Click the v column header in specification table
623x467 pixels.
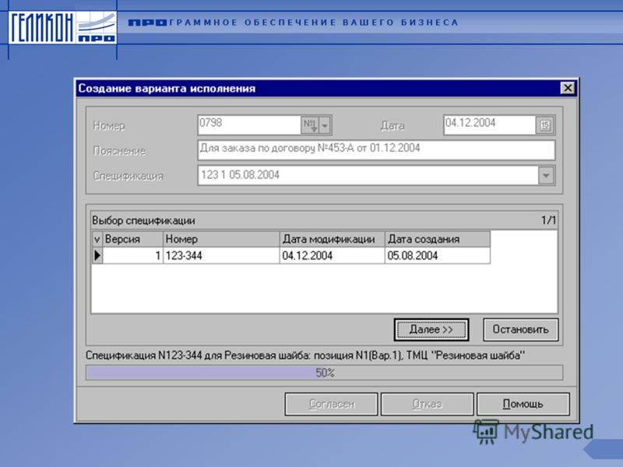click(97, 239)
